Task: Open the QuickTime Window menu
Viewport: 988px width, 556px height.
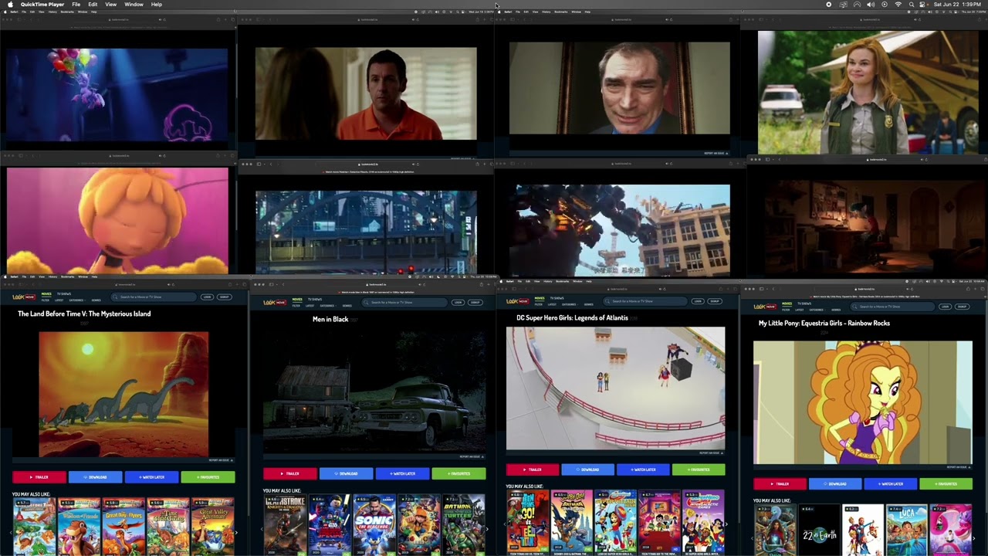Action: pos(134,5)
